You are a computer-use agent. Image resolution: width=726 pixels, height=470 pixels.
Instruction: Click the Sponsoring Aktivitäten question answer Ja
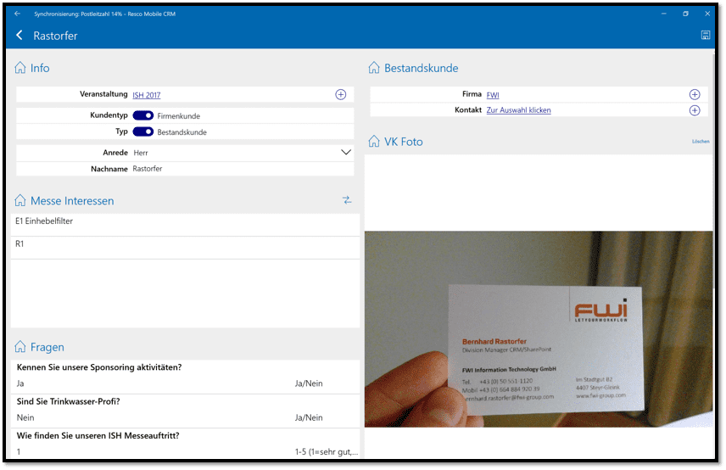(x=20, y=383)
